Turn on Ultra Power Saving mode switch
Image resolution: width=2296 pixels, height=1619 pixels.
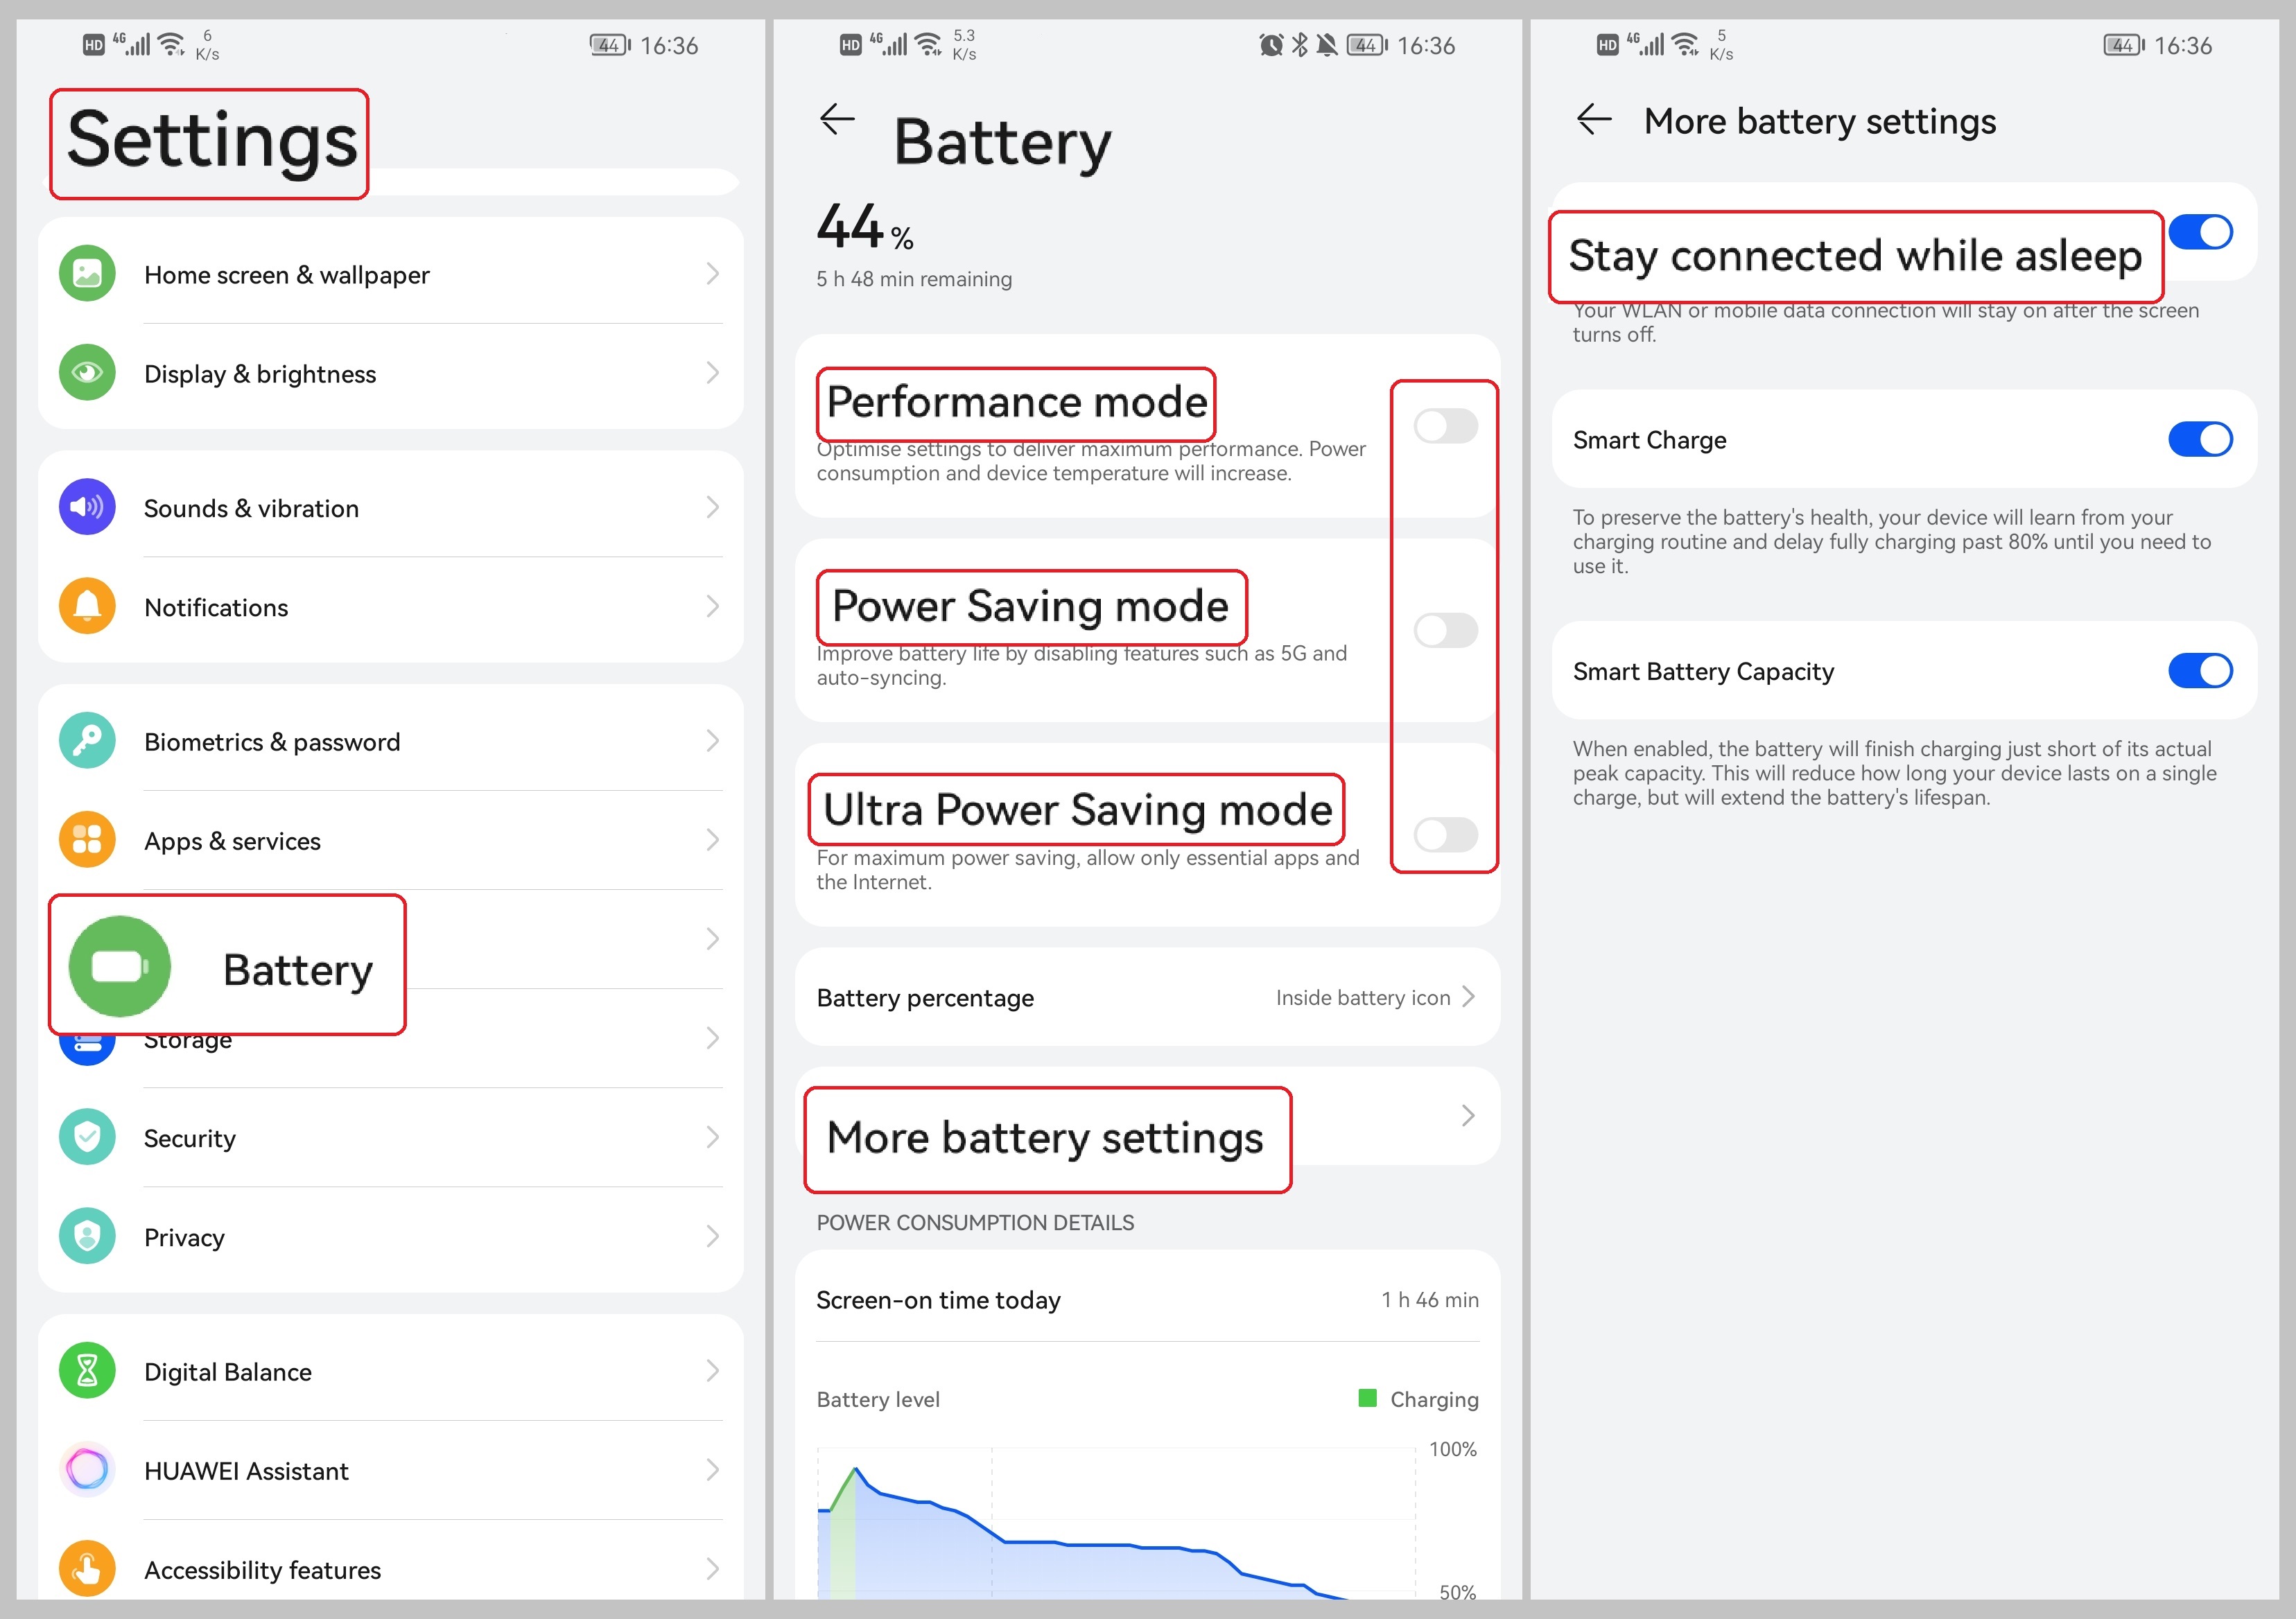pos(1445,834)
